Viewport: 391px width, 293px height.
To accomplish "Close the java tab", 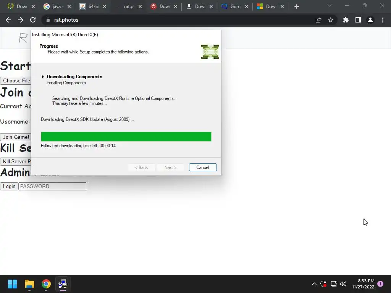I will pos(69,6).
